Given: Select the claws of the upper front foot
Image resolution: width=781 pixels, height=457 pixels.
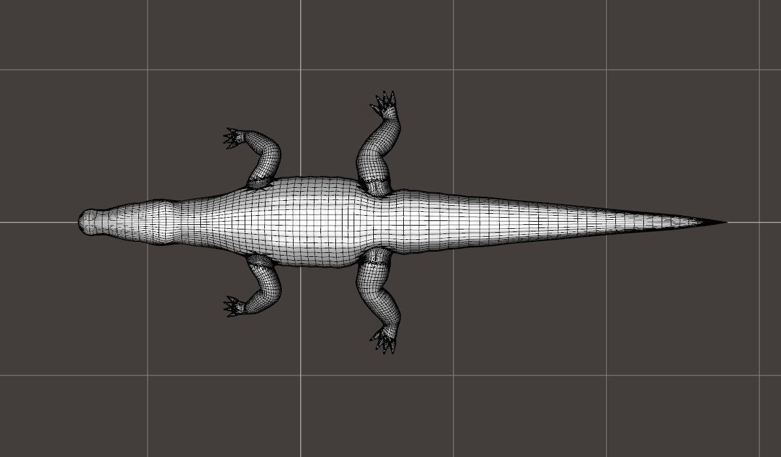Looking at the screenshot, I should [x=234, y=138].
